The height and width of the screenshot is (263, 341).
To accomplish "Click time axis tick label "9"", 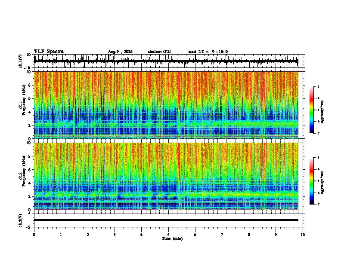I will [x=276, y=235].
